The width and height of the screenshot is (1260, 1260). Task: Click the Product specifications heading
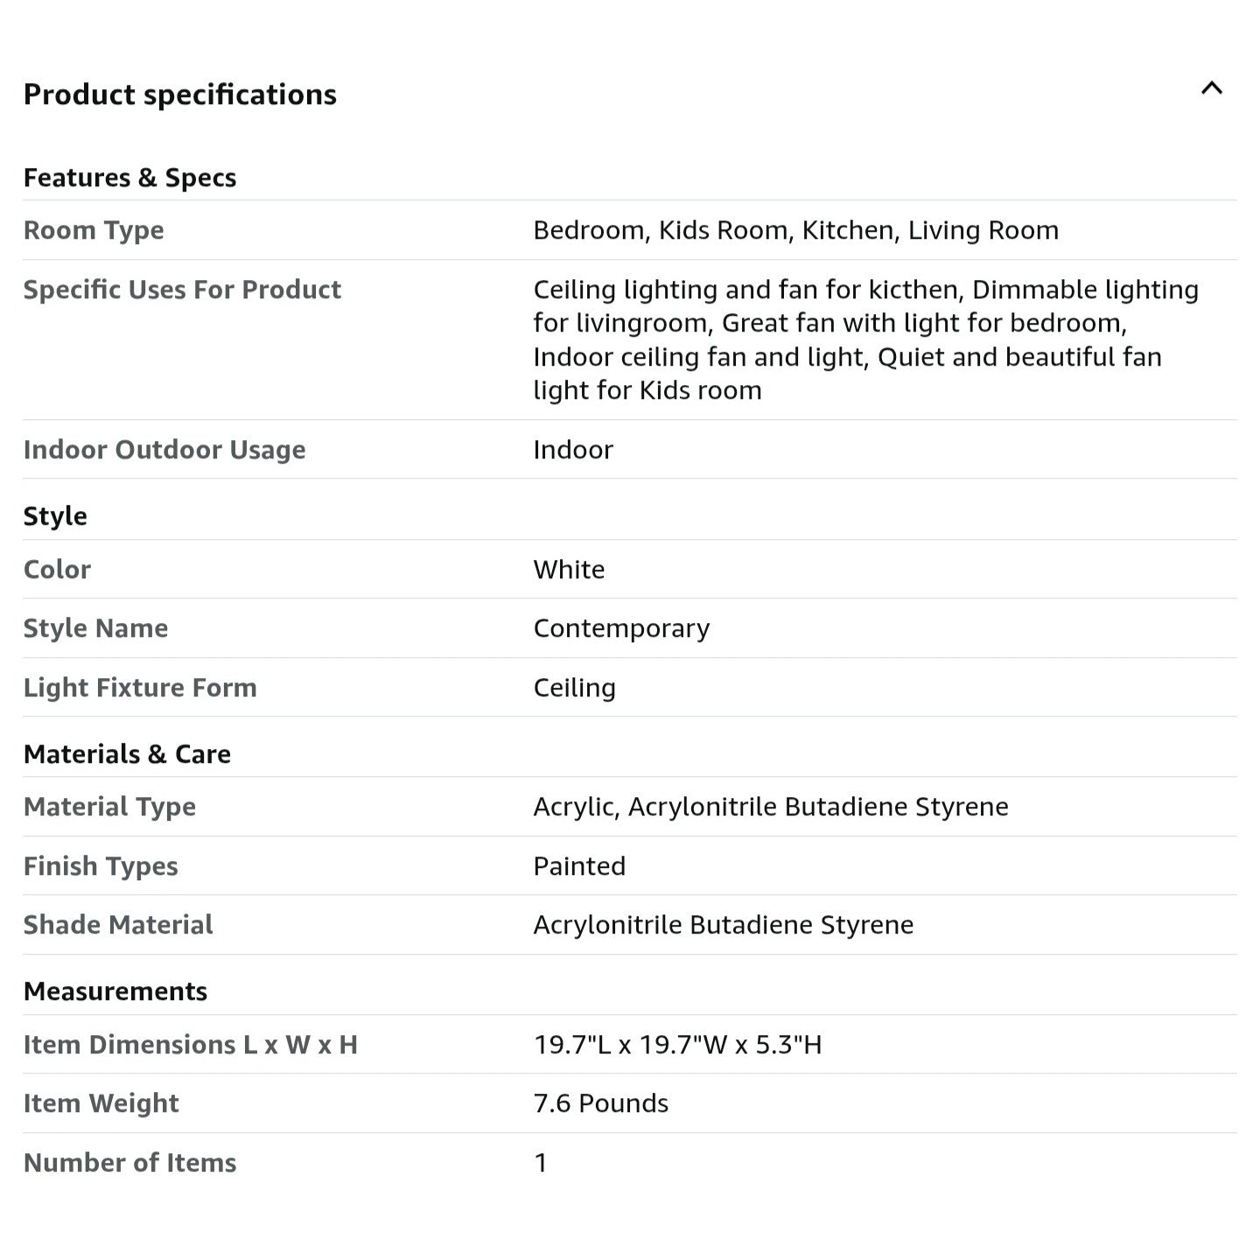(x=180, y=94)
